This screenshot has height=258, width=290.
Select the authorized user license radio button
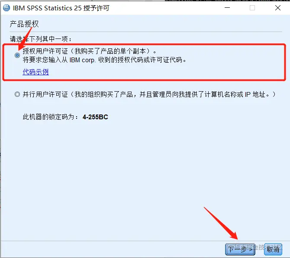pos(17,55)
